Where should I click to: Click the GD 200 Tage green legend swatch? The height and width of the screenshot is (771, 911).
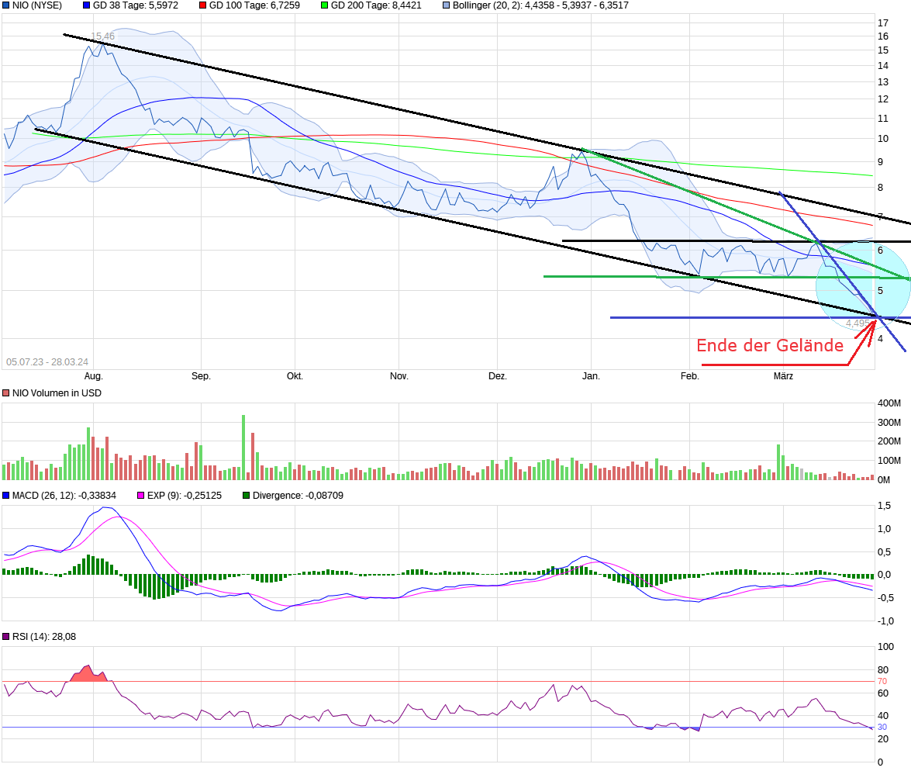pyautogui.click(x=324, y=5)
